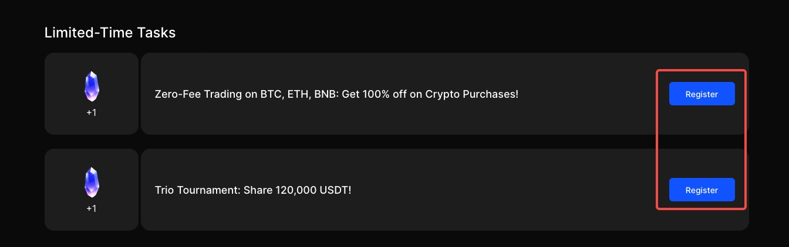Click the crystal icon beside Trio Tournament

[x=92, y=182]
